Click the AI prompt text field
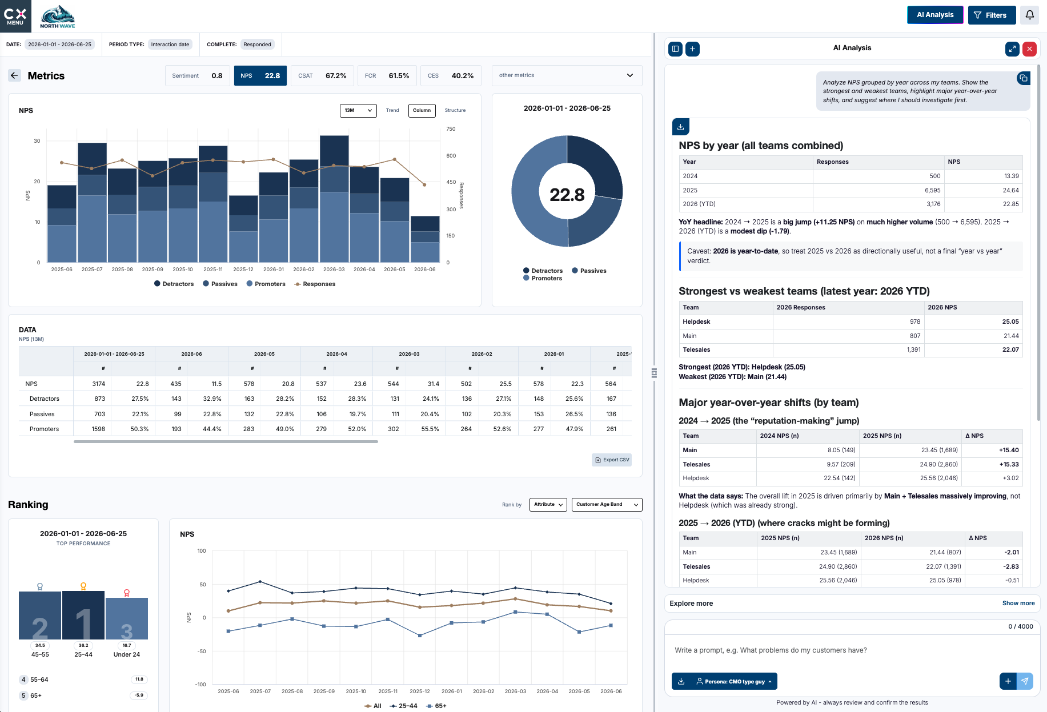Viewport: 1047px width, 712px height. pyautogui.click(x=851, y=650)
